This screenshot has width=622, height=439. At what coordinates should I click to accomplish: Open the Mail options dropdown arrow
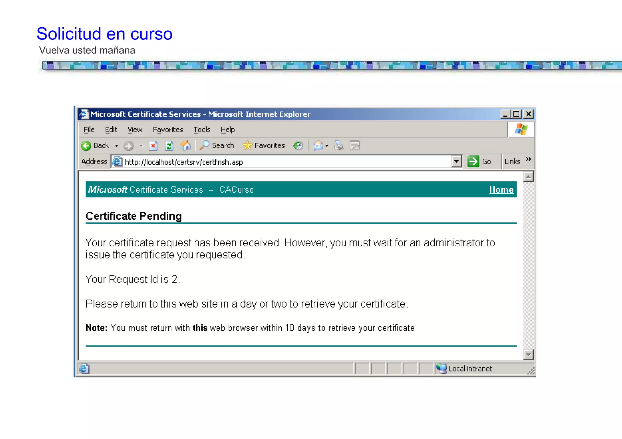pyautogui.click(x=327, y=146)
